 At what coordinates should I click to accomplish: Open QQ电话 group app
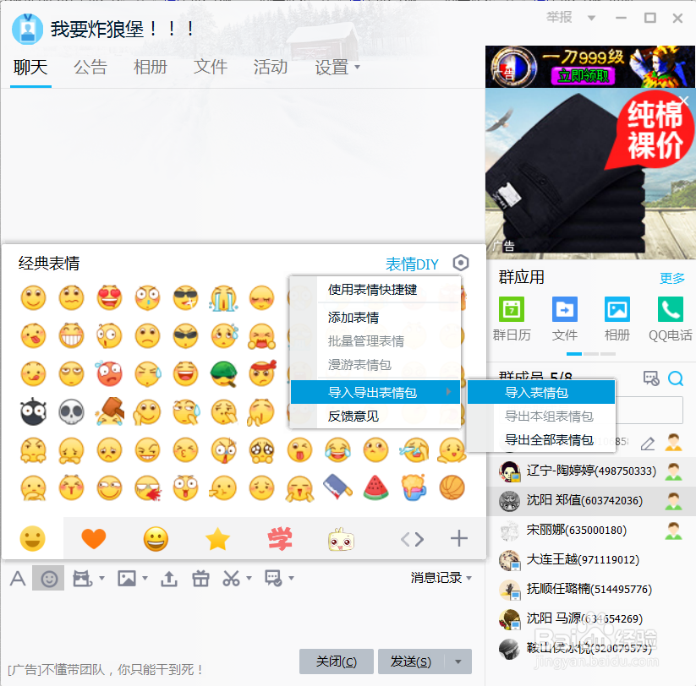[671, 319]
